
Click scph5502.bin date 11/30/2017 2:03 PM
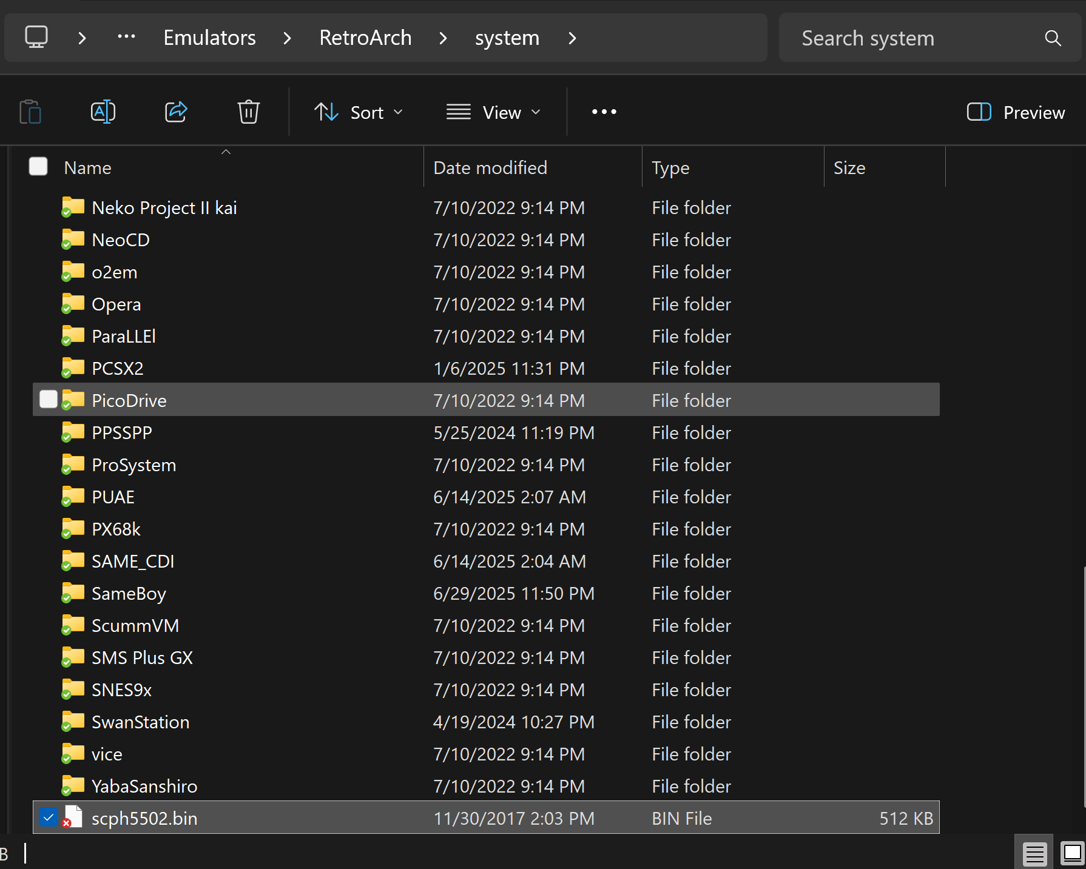click(514, 818)
